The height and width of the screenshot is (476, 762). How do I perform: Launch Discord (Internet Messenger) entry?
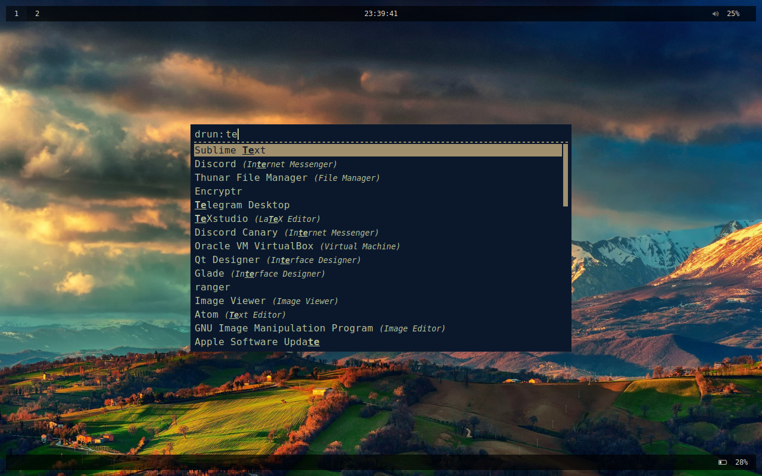[x=378, y=164]
